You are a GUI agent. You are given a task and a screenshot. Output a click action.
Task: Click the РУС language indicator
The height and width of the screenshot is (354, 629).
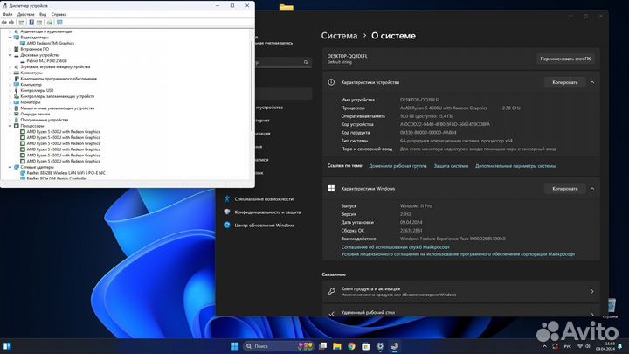coord(567,346)
